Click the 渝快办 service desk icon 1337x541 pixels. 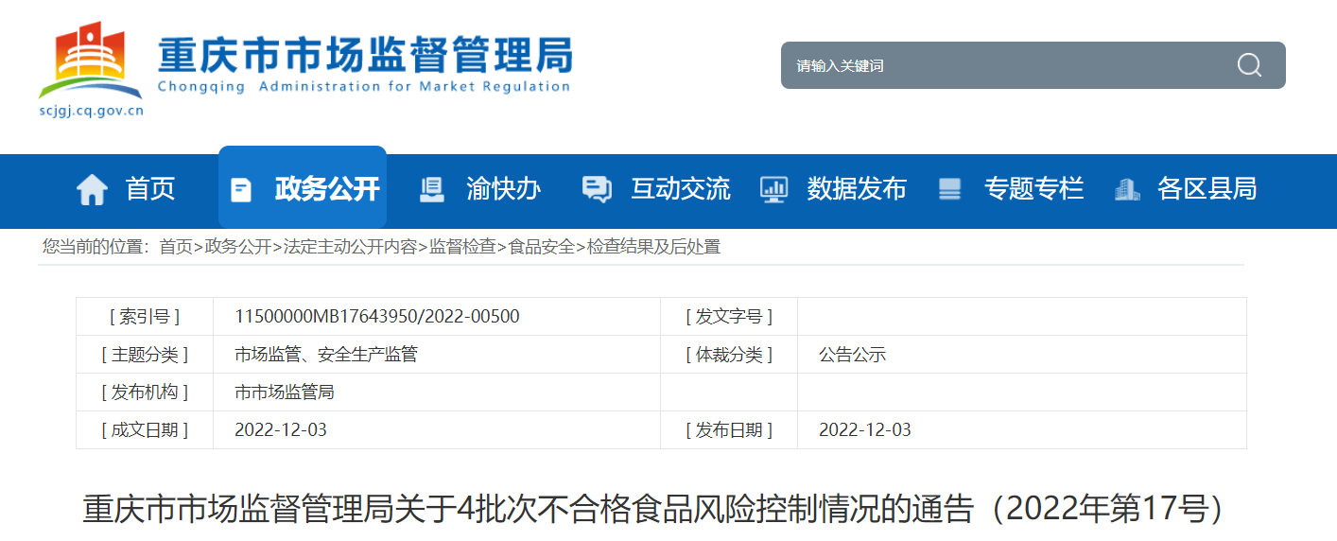tap(432, 189)
